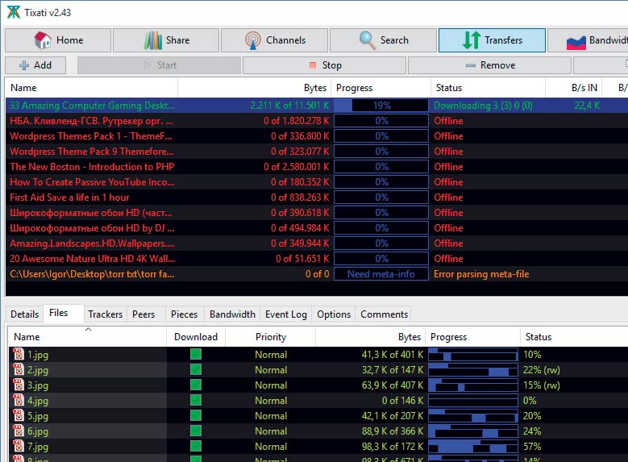Screen dimensions: 628x462
Task: Click 'Error parsing meta-file' status text
Action: (x=481, y=274)
